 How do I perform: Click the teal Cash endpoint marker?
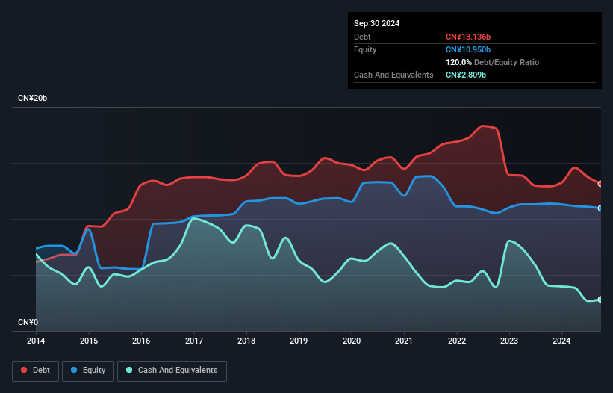tap(600, 300)
